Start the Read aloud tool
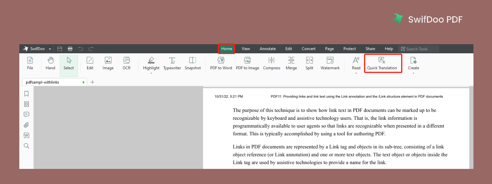This screenshot has height=184, width=492. point(356,63)
